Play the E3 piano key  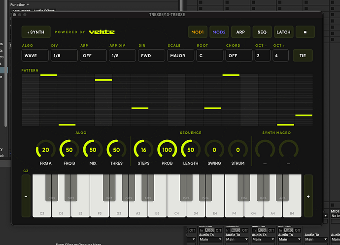[80, 210]
